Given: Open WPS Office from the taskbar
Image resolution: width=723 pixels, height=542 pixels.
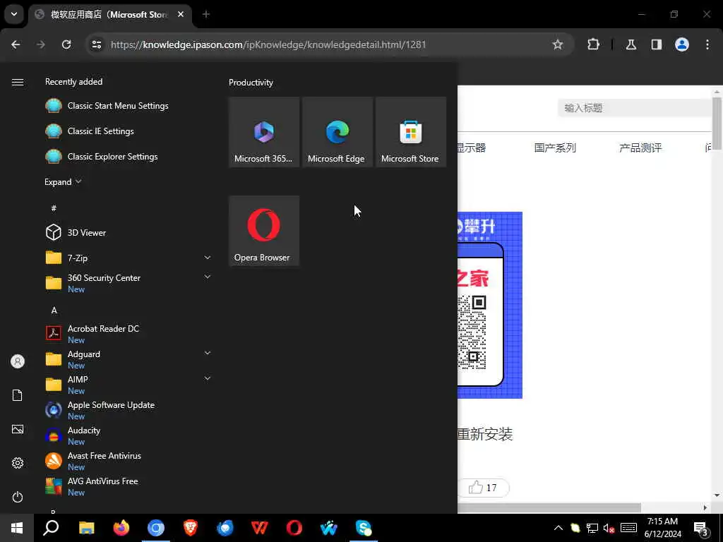Looking at the screenshot, I should [x=260, y=528].
